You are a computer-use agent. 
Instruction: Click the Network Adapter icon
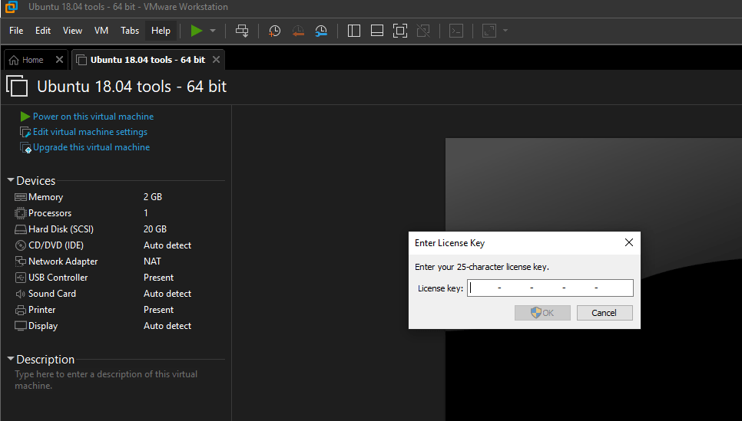pos(20,261)
